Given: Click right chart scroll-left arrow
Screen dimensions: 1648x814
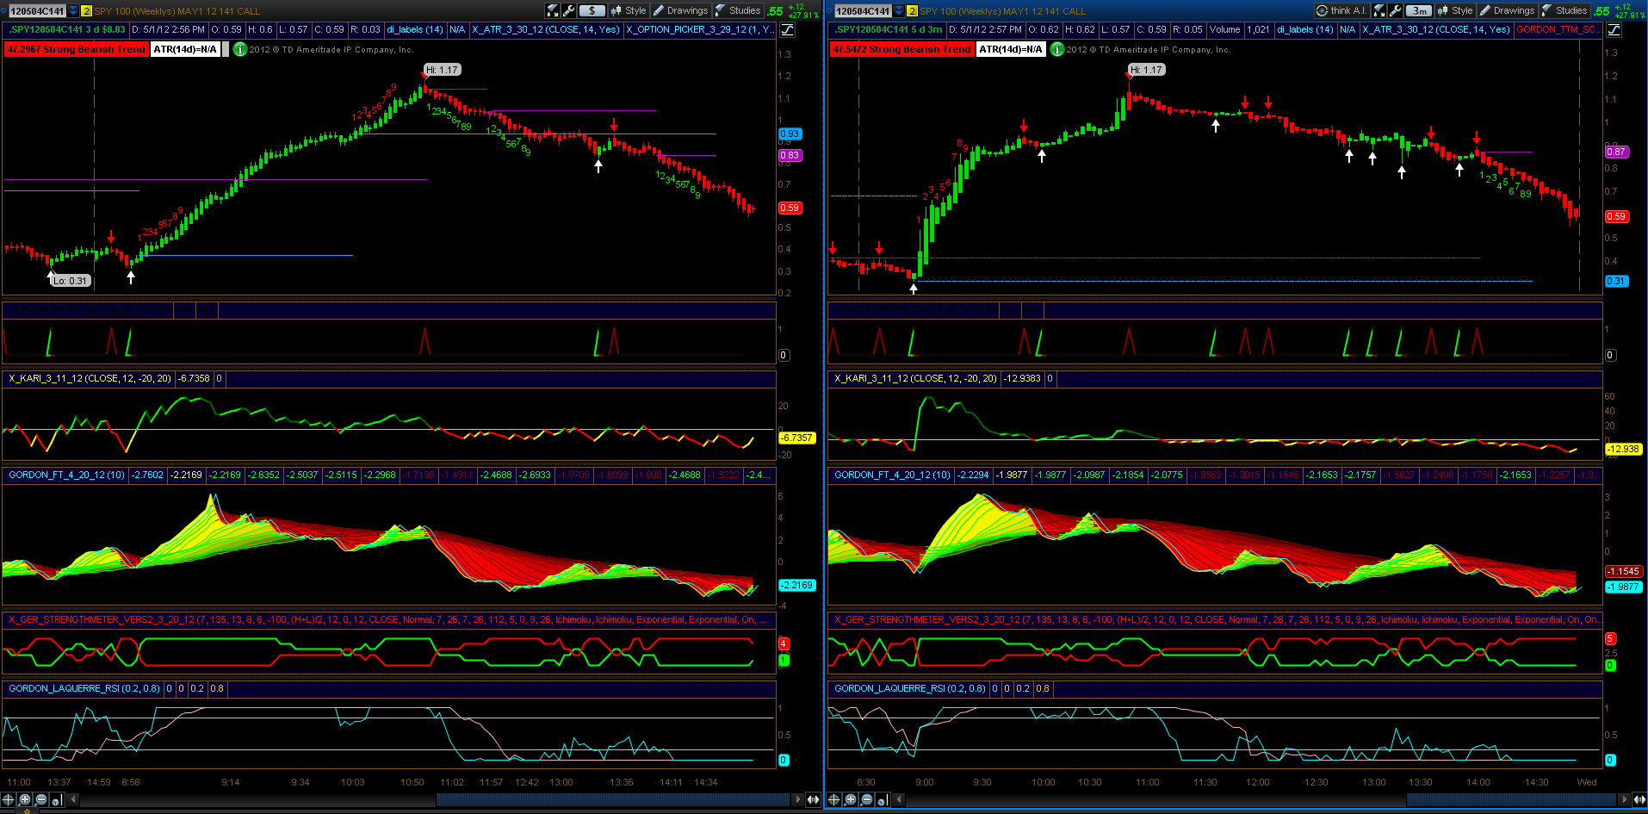Looking at the screenshot, I should click(x=899, y=799).
